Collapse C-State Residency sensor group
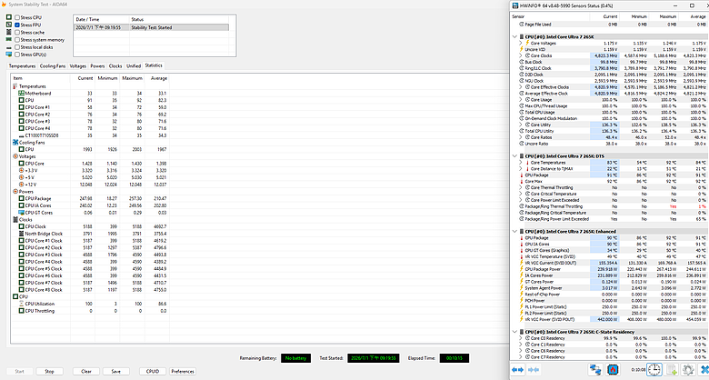709x380 pixels. [514, 332]
